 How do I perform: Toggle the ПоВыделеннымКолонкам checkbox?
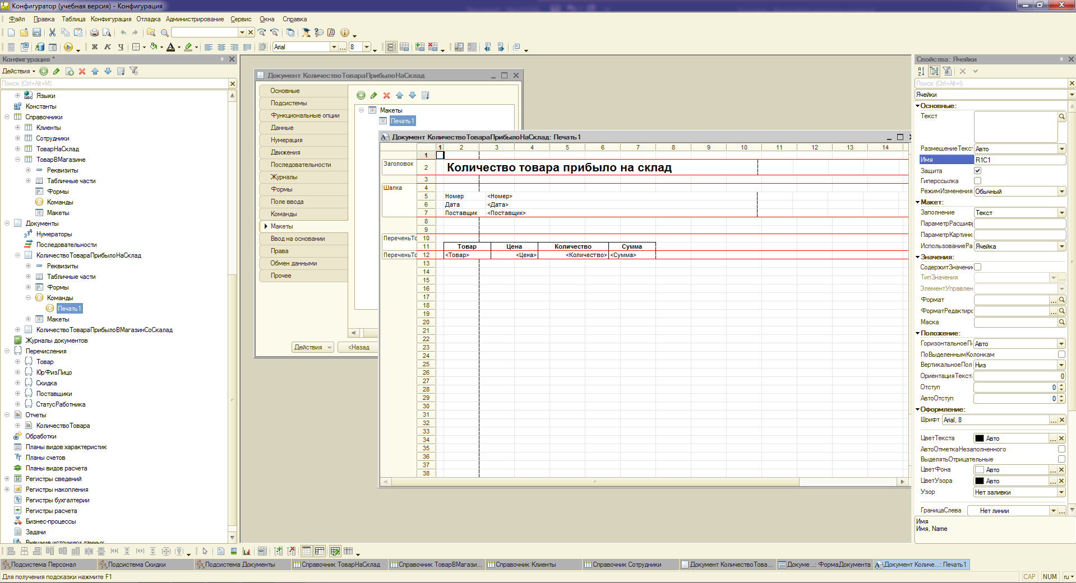1061,354
